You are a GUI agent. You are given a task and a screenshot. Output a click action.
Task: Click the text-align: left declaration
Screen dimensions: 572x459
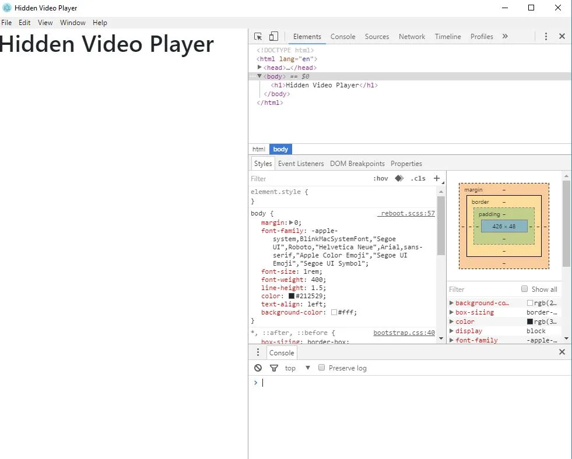pos(293,304)
